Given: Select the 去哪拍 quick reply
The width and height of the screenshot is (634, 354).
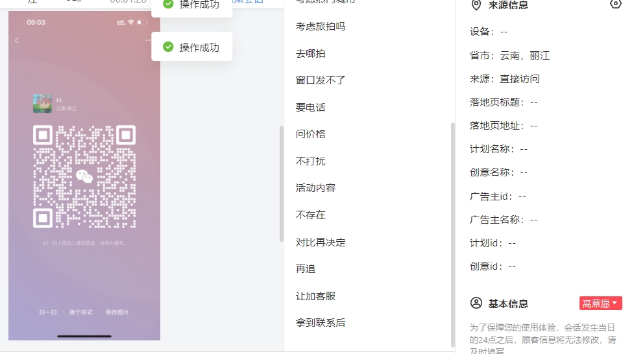Looking at the screenshot, I should [x=311, y=54].
